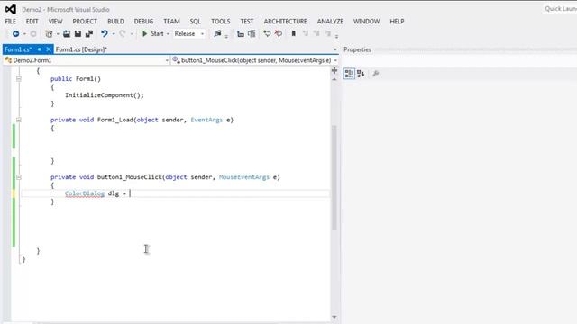The width and height of the screenshot is (577, 324).
Task: Open the SQL menu
Action: pyautogui.click(x=196, y=22)
